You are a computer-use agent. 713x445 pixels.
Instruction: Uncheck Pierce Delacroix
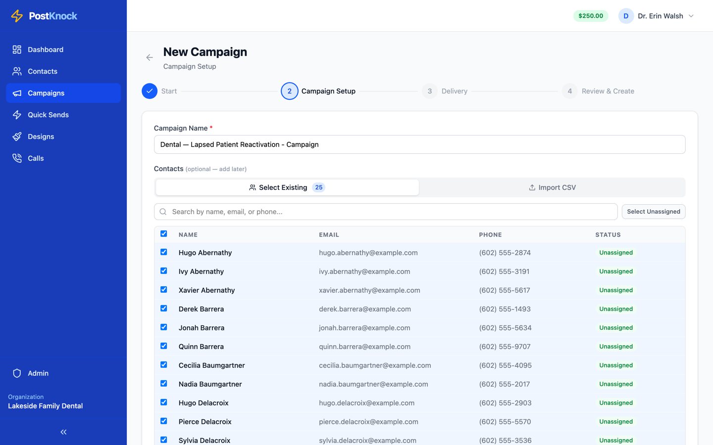click(x=164, y=421)
